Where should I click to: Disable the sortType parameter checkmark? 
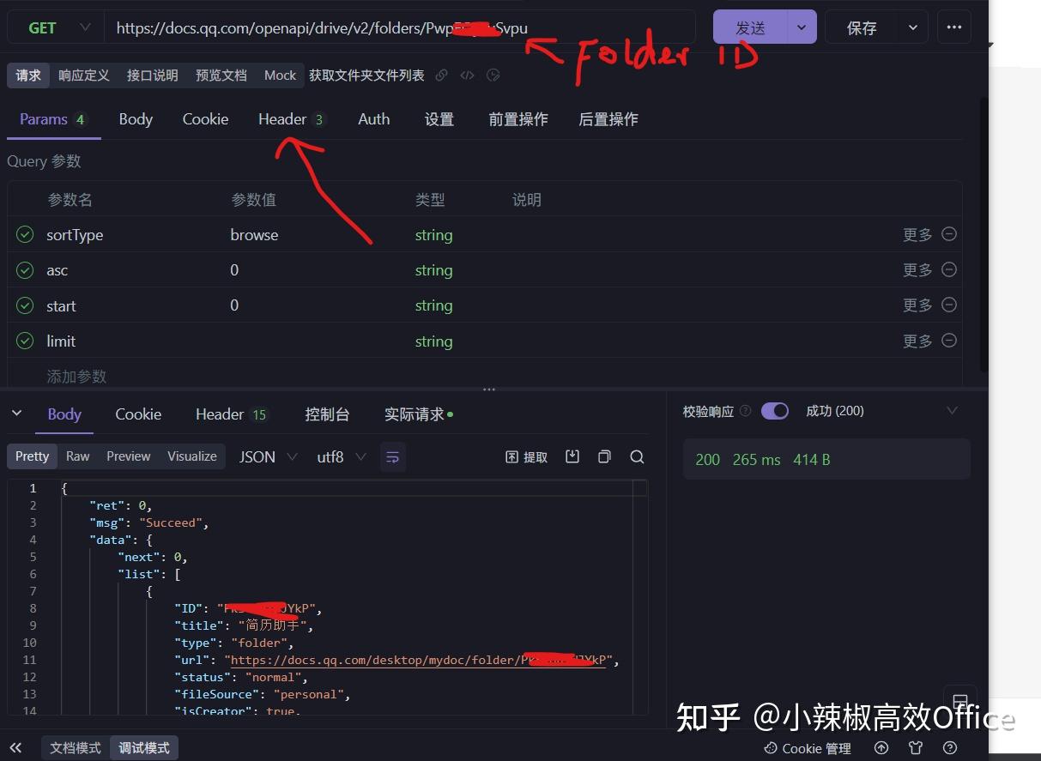click(x=24, y=233)
